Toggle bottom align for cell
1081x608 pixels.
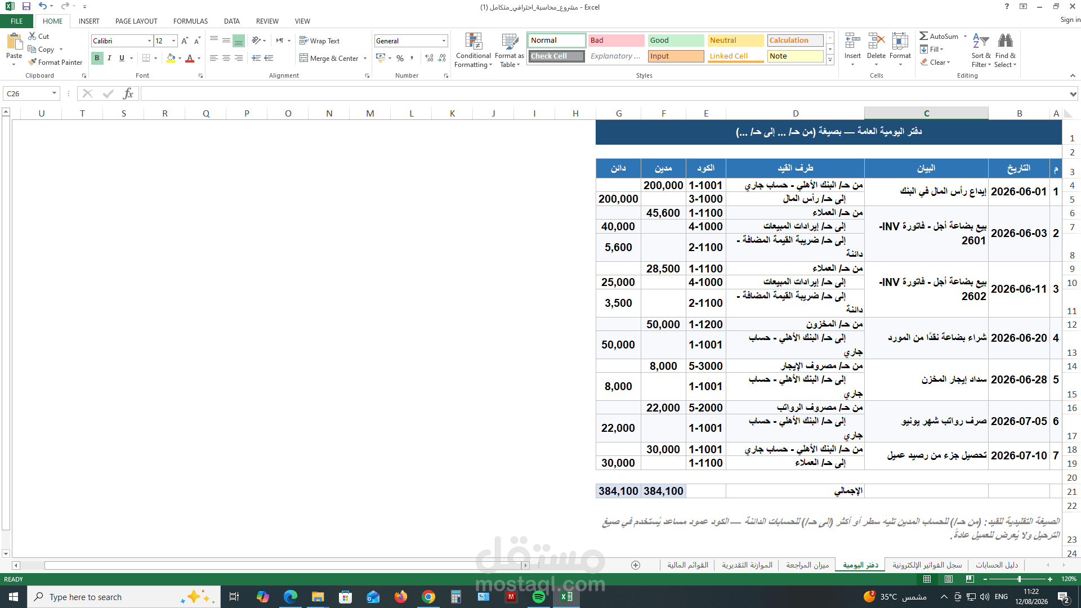point(239,41)
